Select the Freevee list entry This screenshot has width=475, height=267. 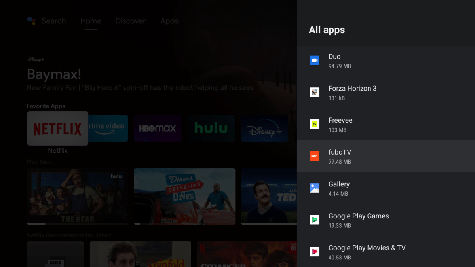click(386, 124)
